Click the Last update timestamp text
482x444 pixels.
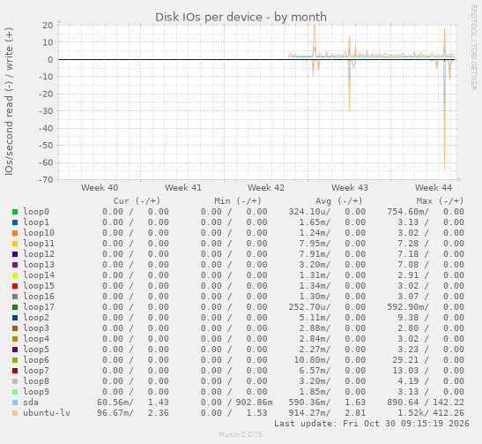click(372, 424)
